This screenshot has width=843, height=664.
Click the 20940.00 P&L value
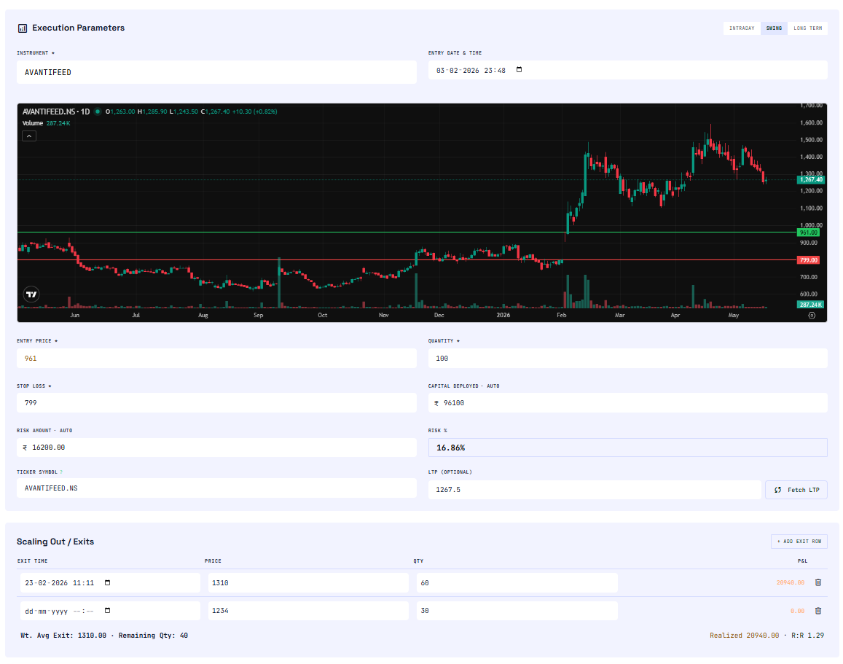point(791,583)
